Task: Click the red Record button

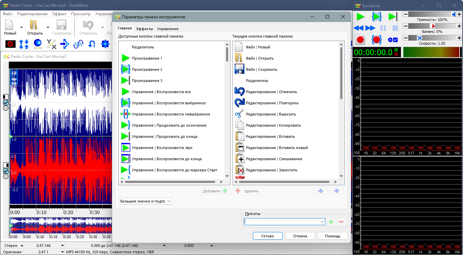Action: [360, 40]
